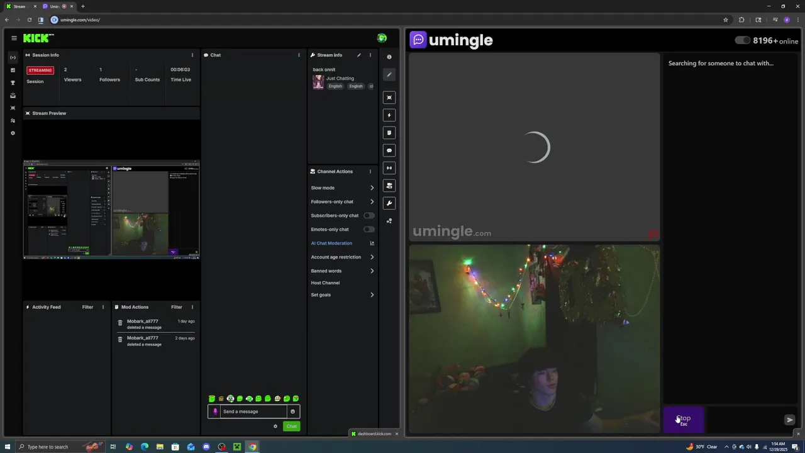Click the info icon in the right toolbar
This screenshot has width=805, height=453.
[x=389, y=57]
